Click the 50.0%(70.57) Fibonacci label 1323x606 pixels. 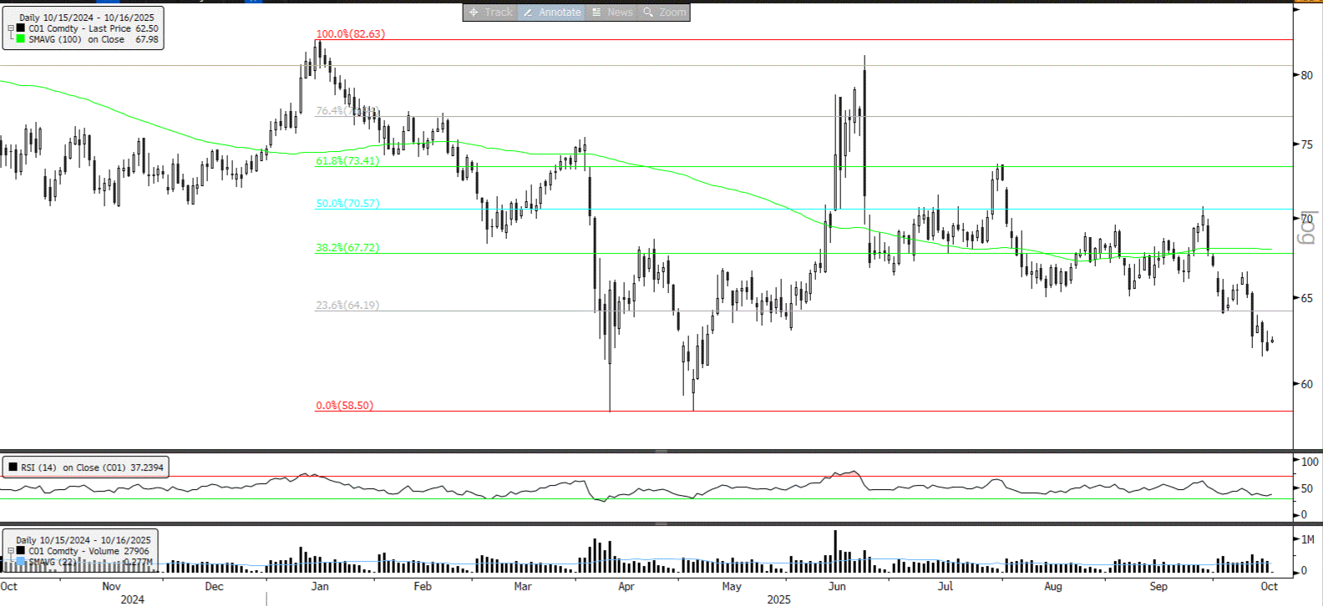(347, 204)
